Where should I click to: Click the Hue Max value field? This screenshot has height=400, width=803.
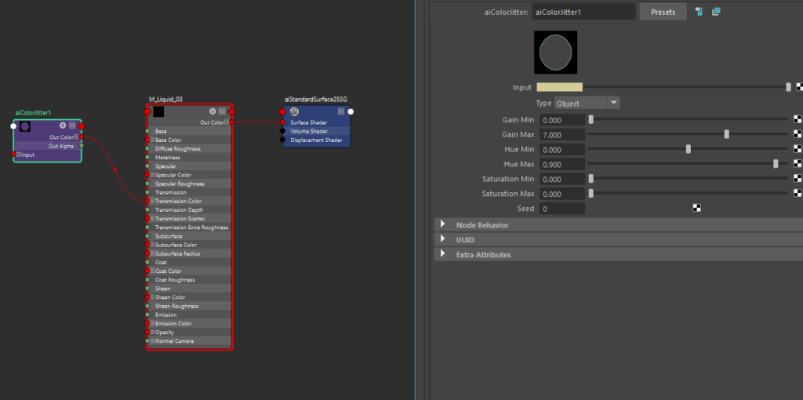click(561, 165)
